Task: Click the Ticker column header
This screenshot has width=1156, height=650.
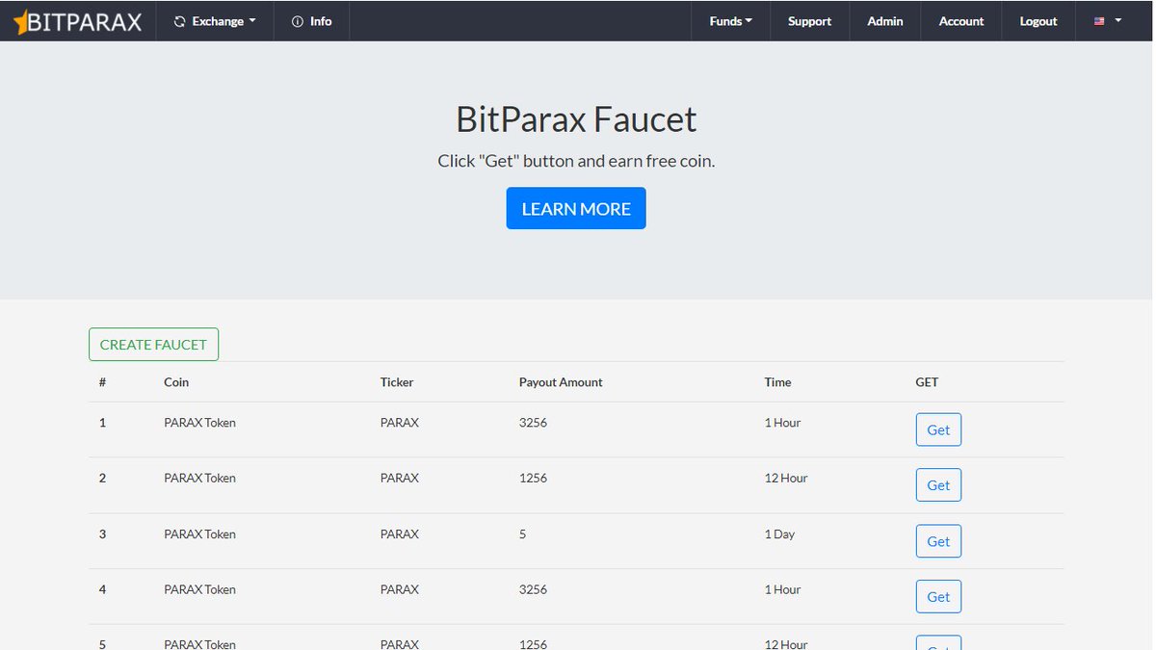Action: coord(397,382)
